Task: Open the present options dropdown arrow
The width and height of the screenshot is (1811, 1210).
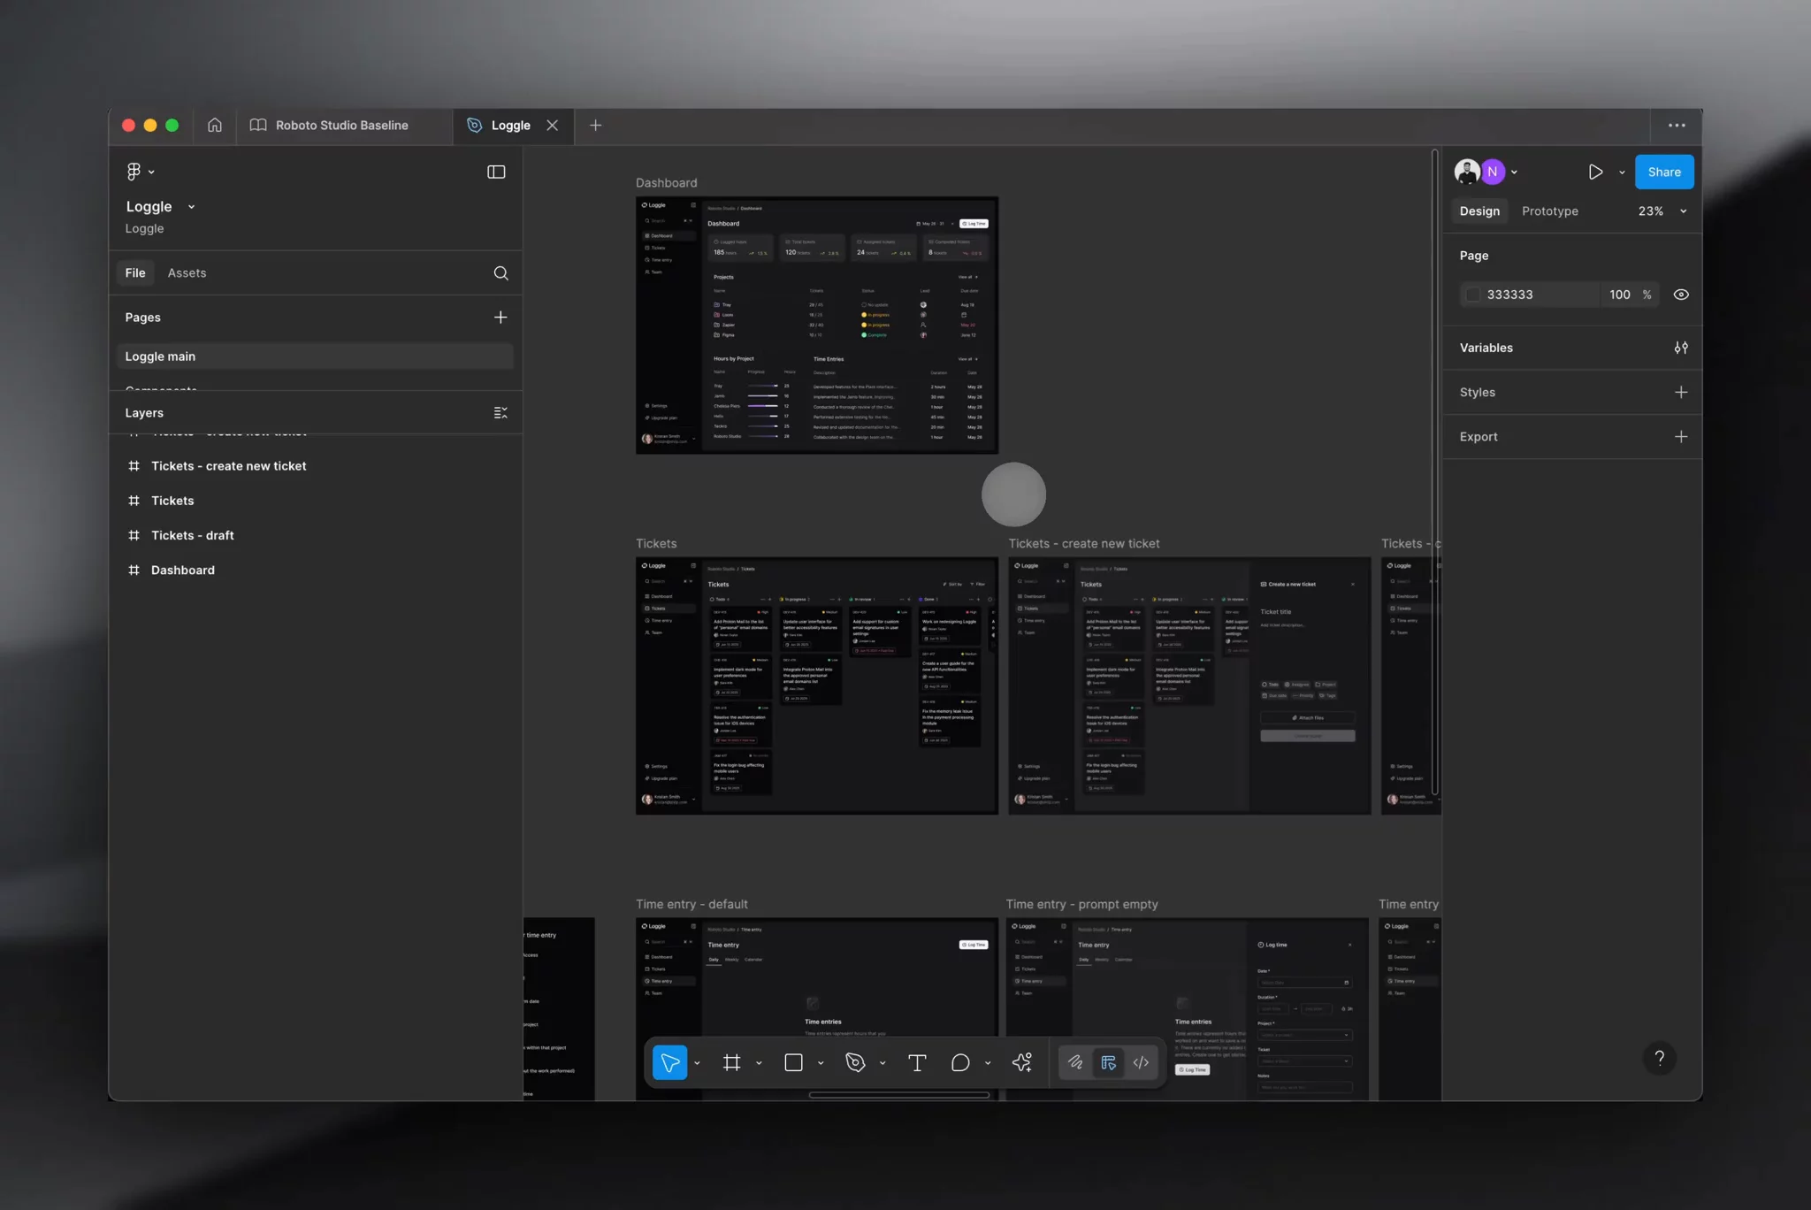Action: point(1622,172)
